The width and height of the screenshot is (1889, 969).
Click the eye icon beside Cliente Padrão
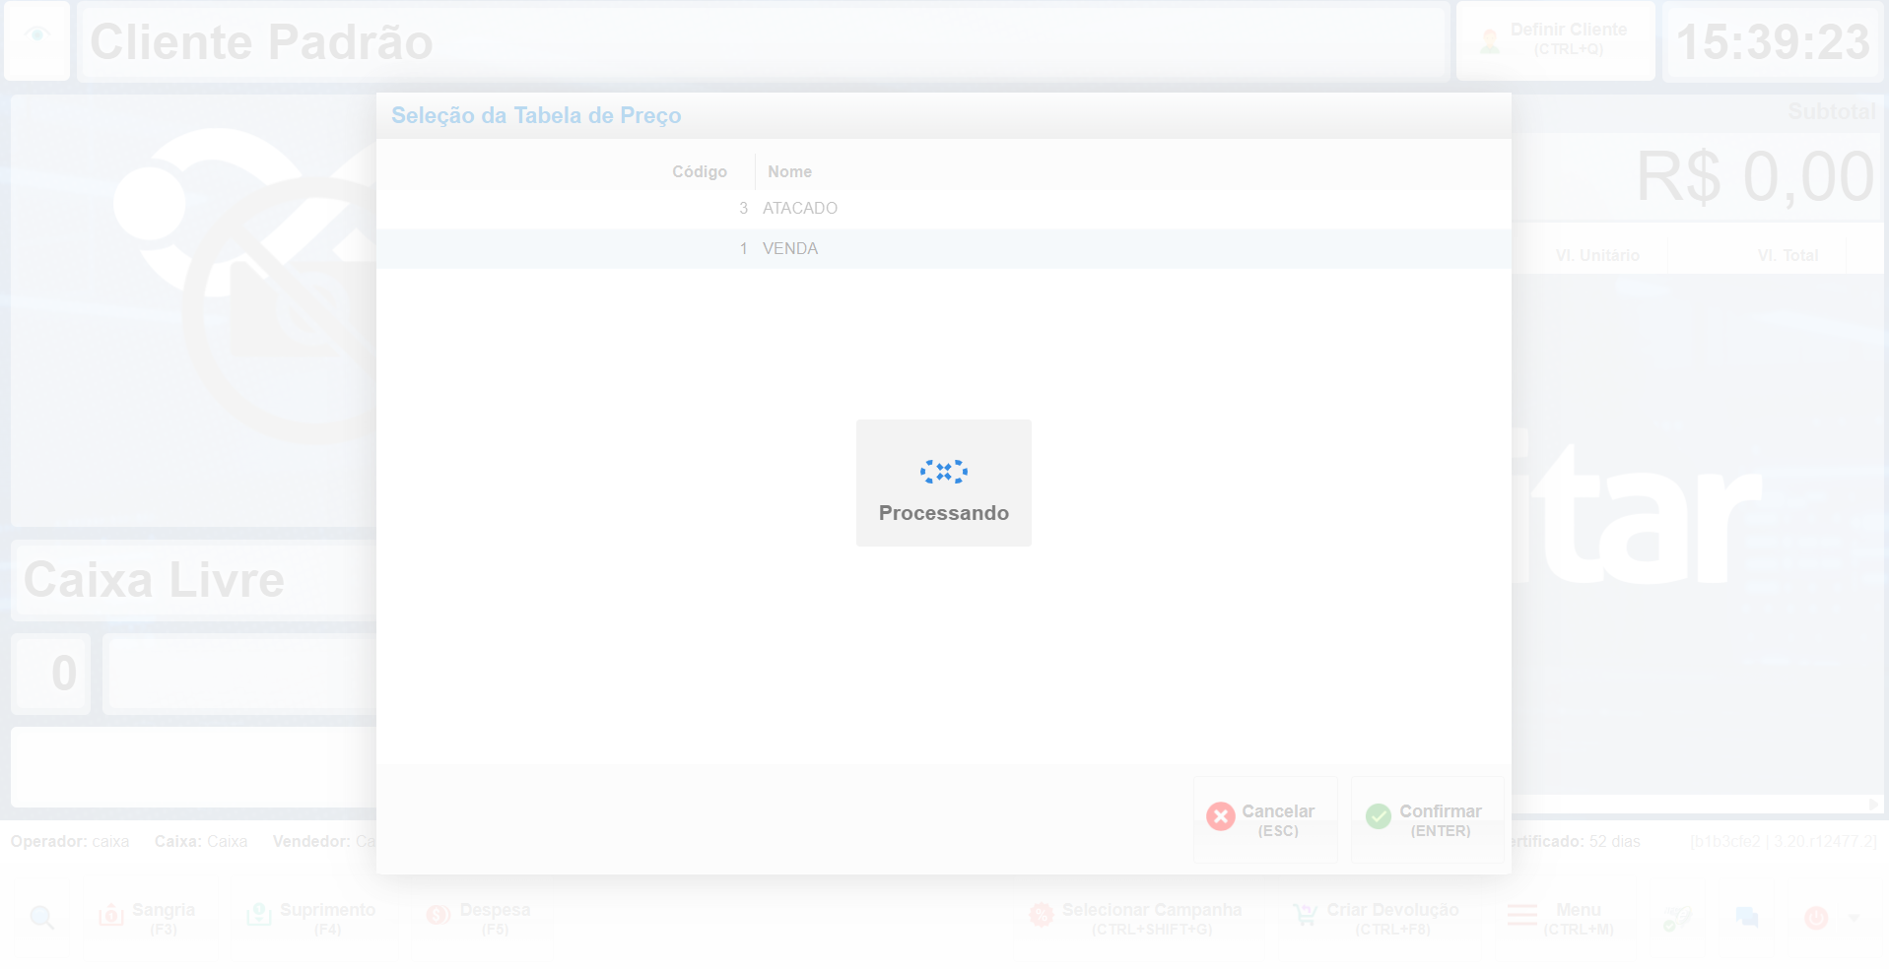pyautogui.click(x=37, y=37)
